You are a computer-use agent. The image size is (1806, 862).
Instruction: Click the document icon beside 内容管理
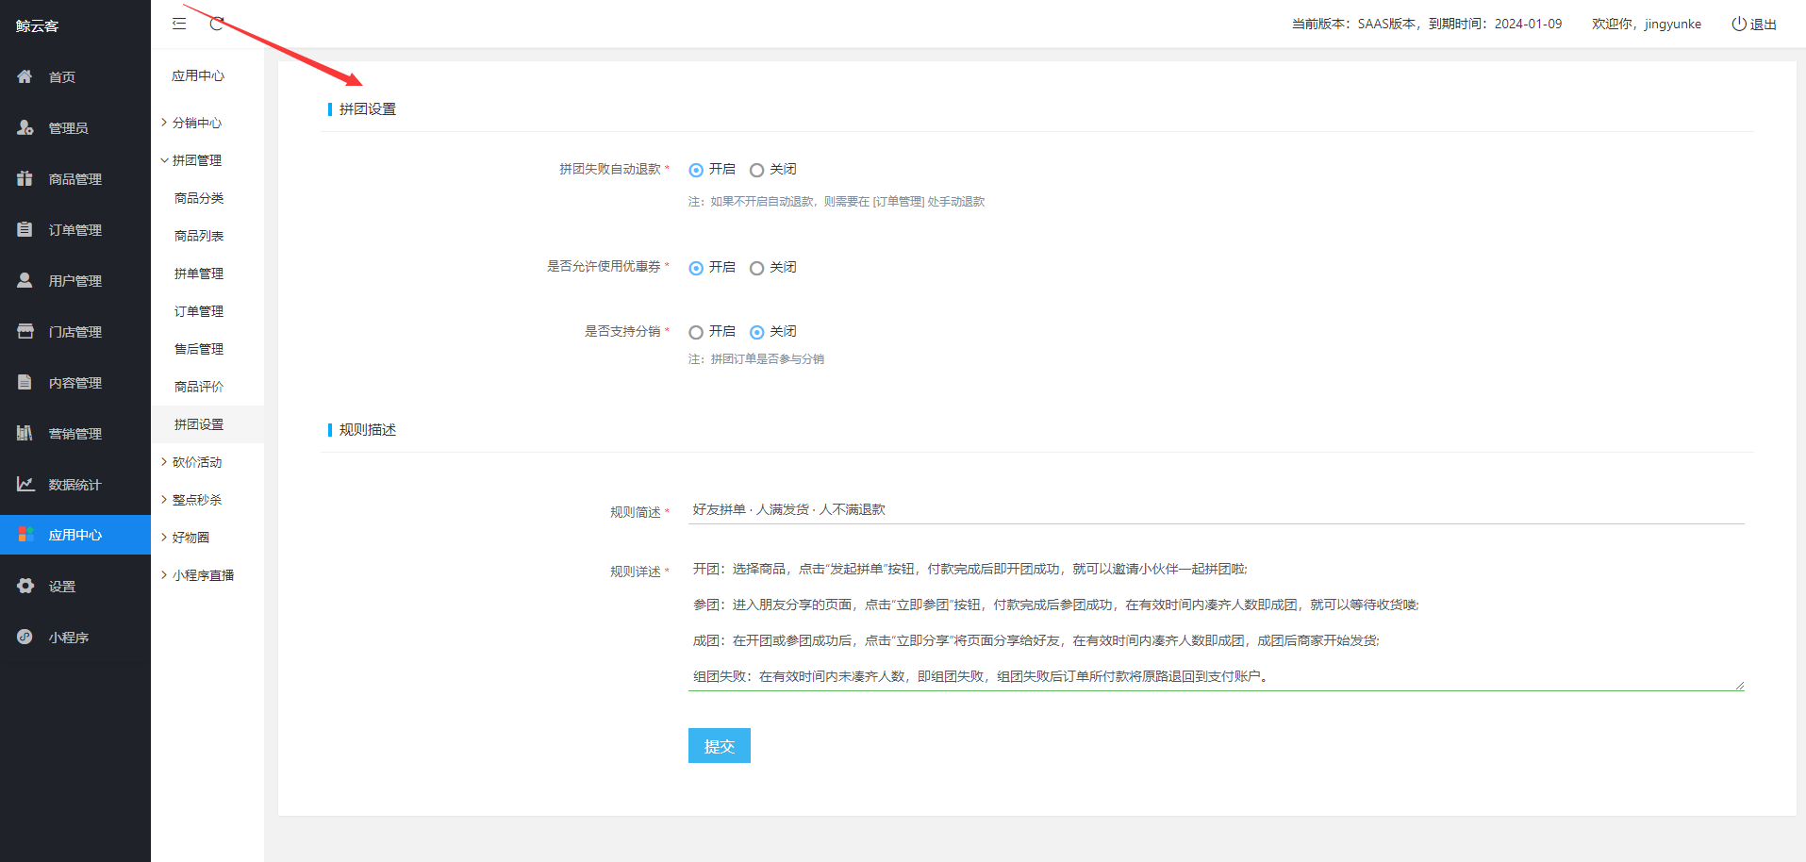tap(25, 382)
